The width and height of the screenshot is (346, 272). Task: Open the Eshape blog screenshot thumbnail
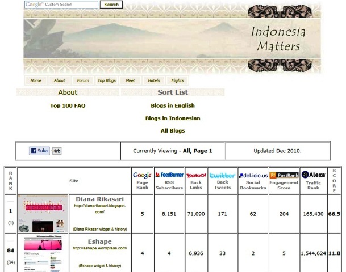[x=43, y=254]
